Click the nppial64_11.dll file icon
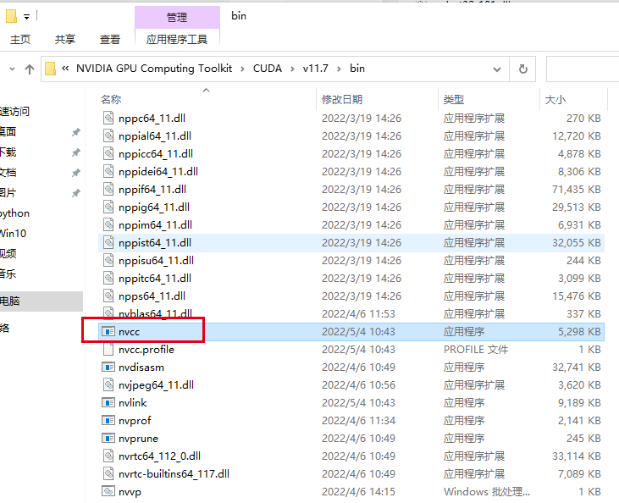619x503 pixels. coord(108,135)
